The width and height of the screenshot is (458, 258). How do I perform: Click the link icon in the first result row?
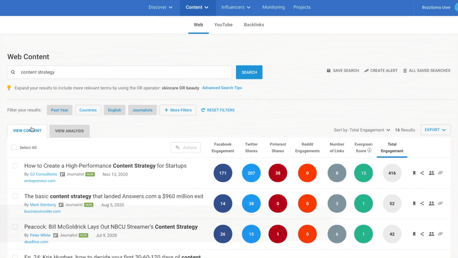[440, 173]
